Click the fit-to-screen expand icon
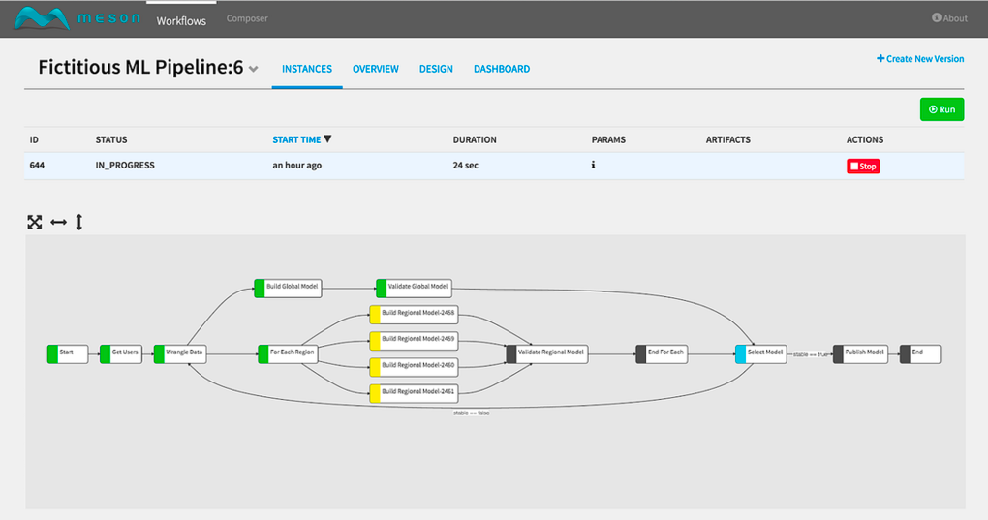The width and height of the screenshot is (988, 520). point(35,223)
